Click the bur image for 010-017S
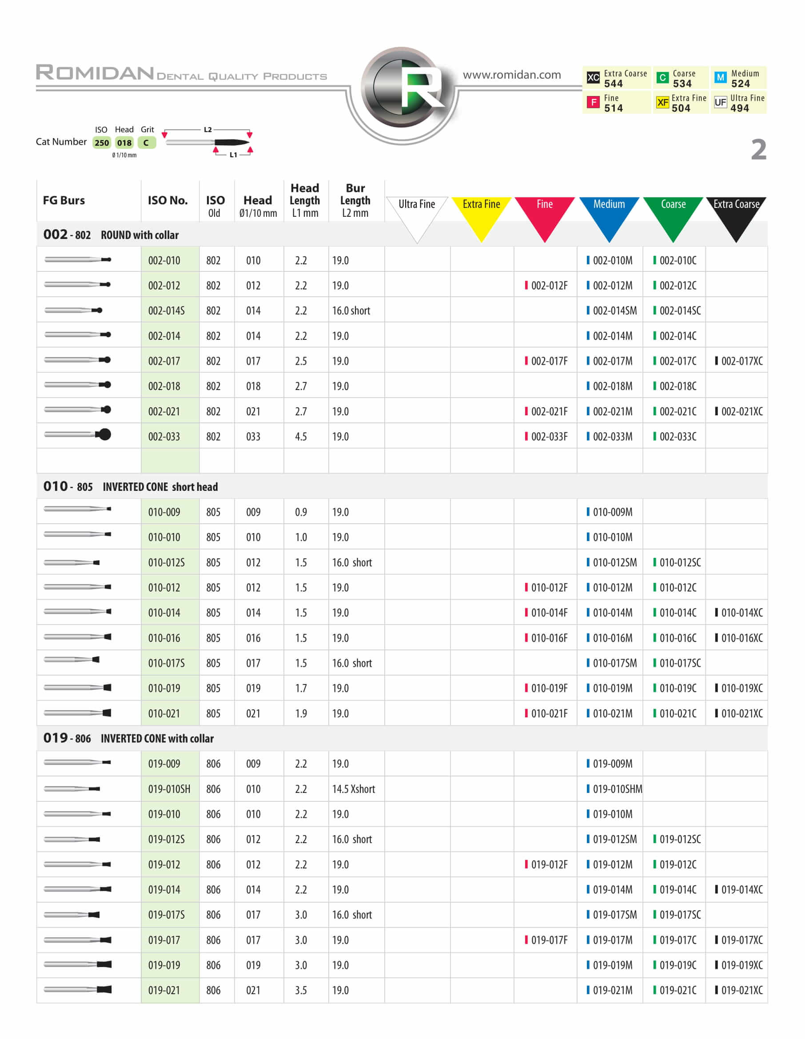This screenshot has width=805, height=1039. pos(72,660)
